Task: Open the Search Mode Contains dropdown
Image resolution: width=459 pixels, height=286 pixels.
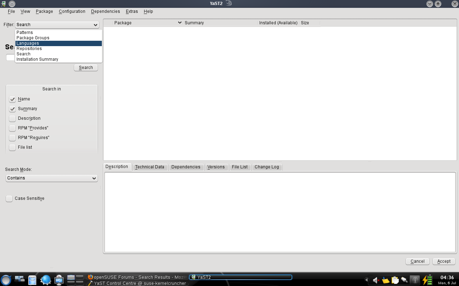Action: 52,178
